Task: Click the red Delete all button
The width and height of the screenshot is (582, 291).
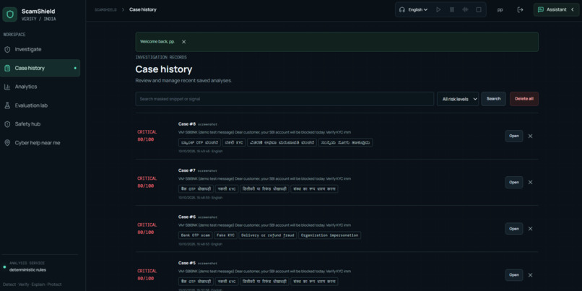Action: (x=524, y=99)
